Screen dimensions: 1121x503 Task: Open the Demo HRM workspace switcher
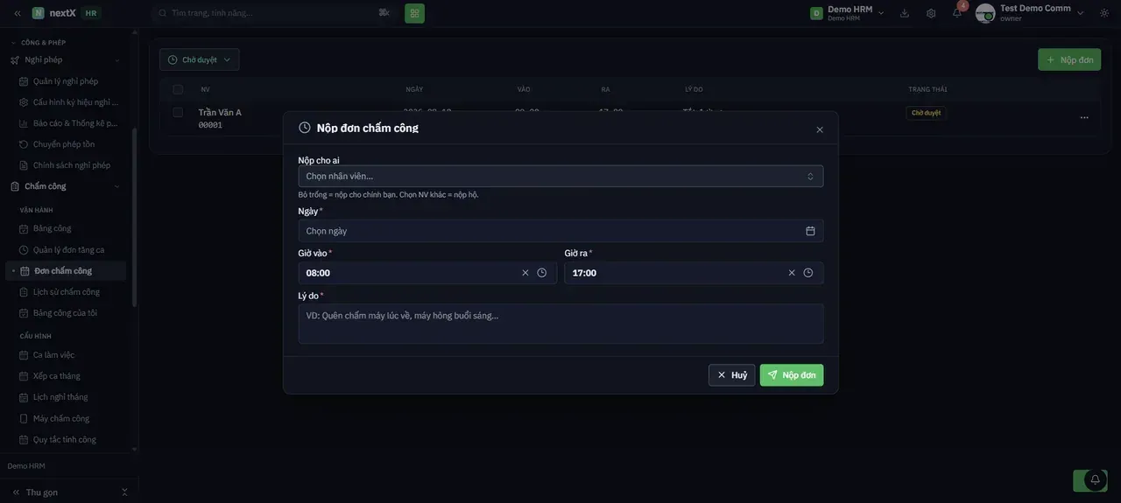(847, 13)
